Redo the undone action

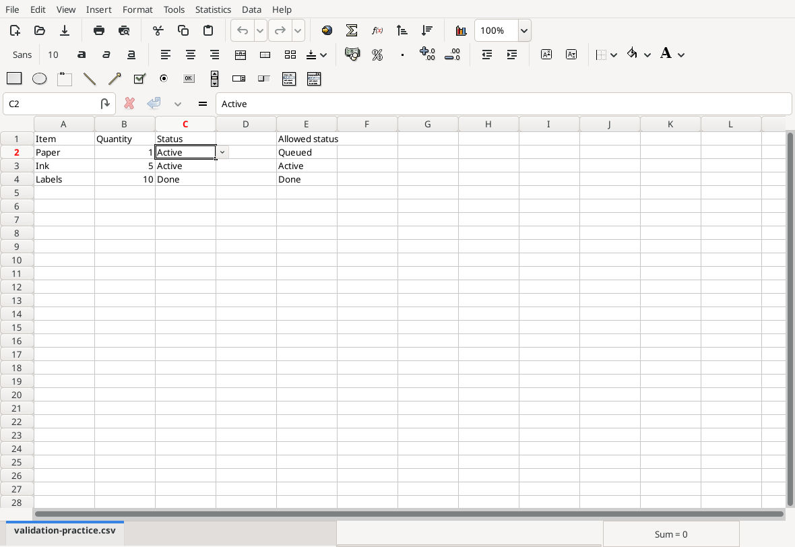(280, 30)
